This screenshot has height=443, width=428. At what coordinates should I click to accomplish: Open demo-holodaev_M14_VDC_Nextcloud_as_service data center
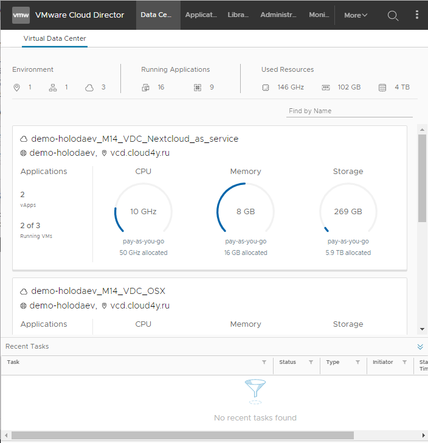[x=135, y=139]
